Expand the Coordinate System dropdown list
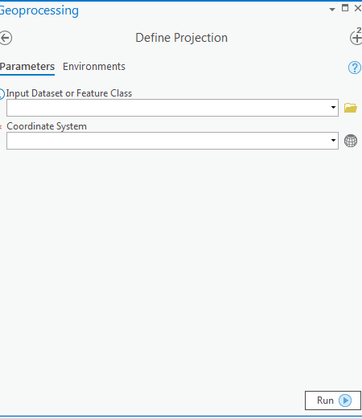The width and height of the screenshot is (362, 419). tap(333, 140)
